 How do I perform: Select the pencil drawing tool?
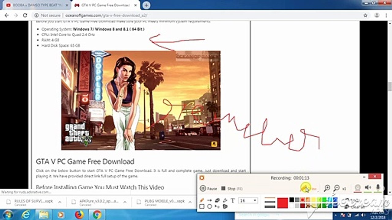click(202, 200)
